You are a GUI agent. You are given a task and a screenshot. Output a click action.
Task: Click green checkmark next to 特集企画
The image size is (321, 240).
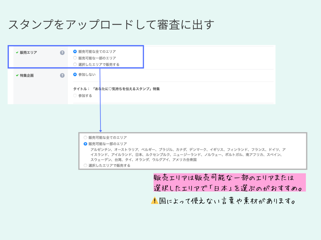17,76
